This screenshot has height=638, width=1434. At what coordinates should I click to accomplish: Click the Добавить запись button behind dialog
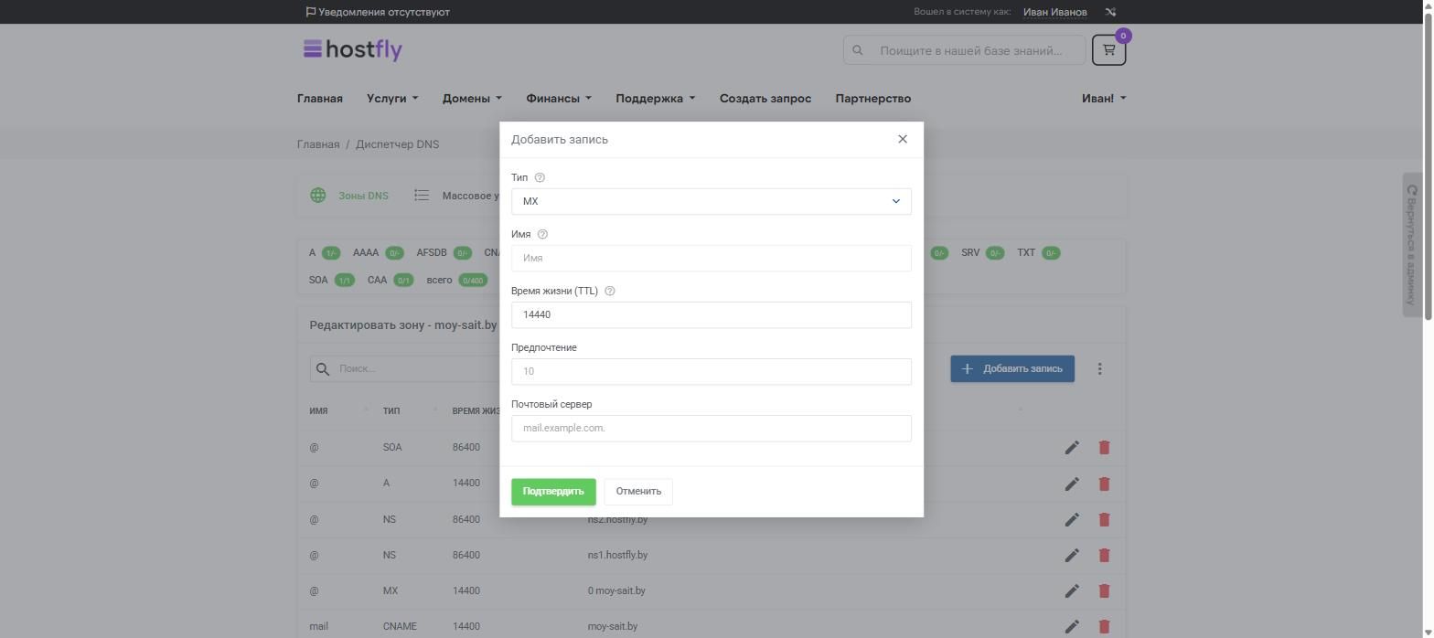[x=1012, y=369]
